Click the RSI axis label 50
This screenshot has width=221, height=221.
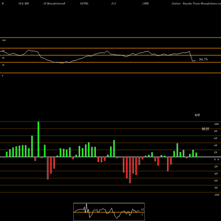(x=3, y=58)
